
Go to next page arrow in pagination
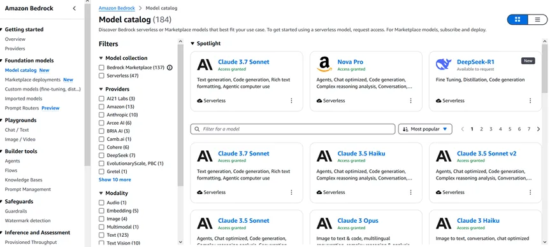point(539,129)
